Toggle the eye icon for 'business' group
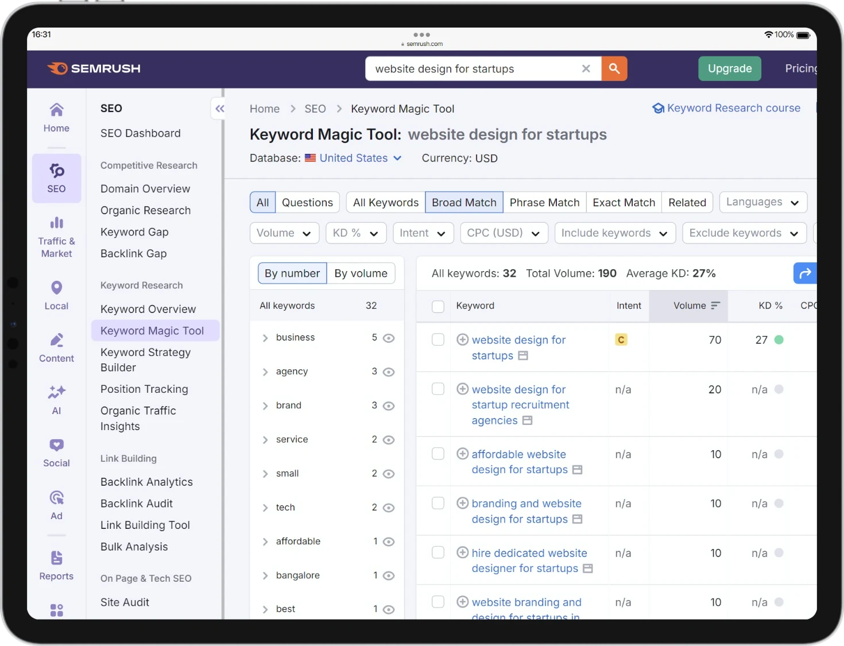844x646 pixels. point(389,338)
